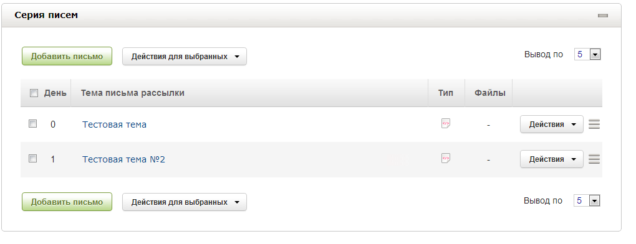Grab reorder handle of Тестовая тема №2 row
The image size is (636, 244).
594,159
